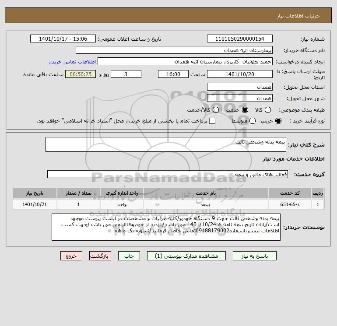This screenshot has height=326, width=337.
Task: Click the خروج exit button
Action: point(71,256)
